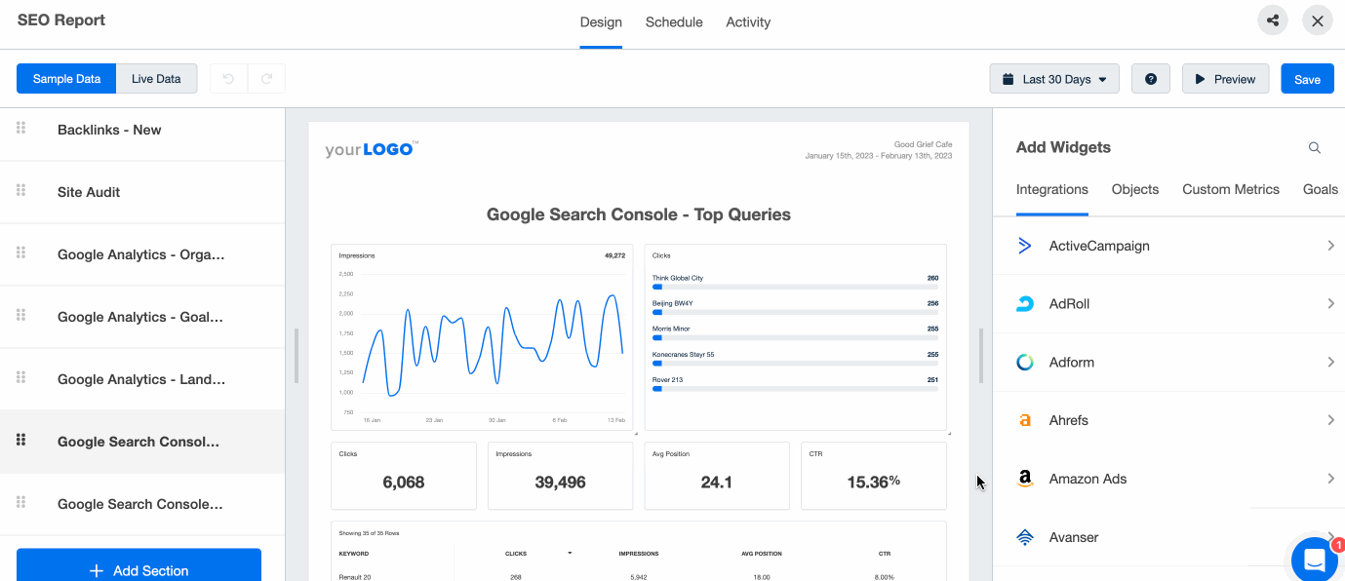
Task: Click the Save button
Action: 1307,78
